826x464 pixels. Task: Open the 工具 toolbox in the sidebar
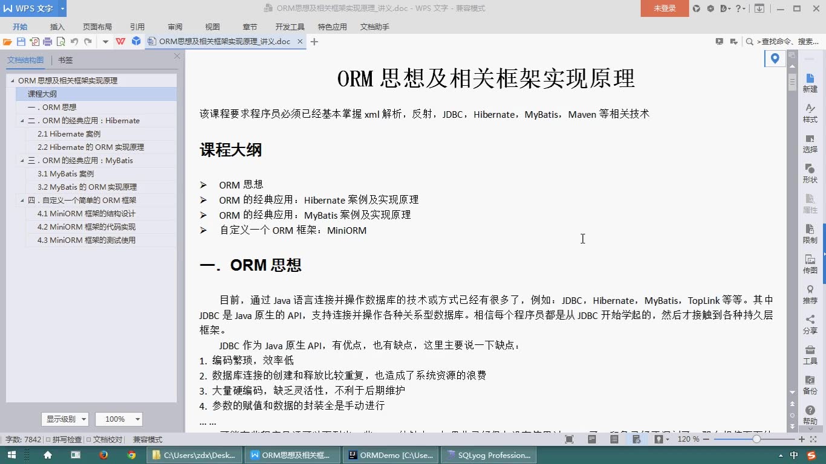tap(810, 355)
